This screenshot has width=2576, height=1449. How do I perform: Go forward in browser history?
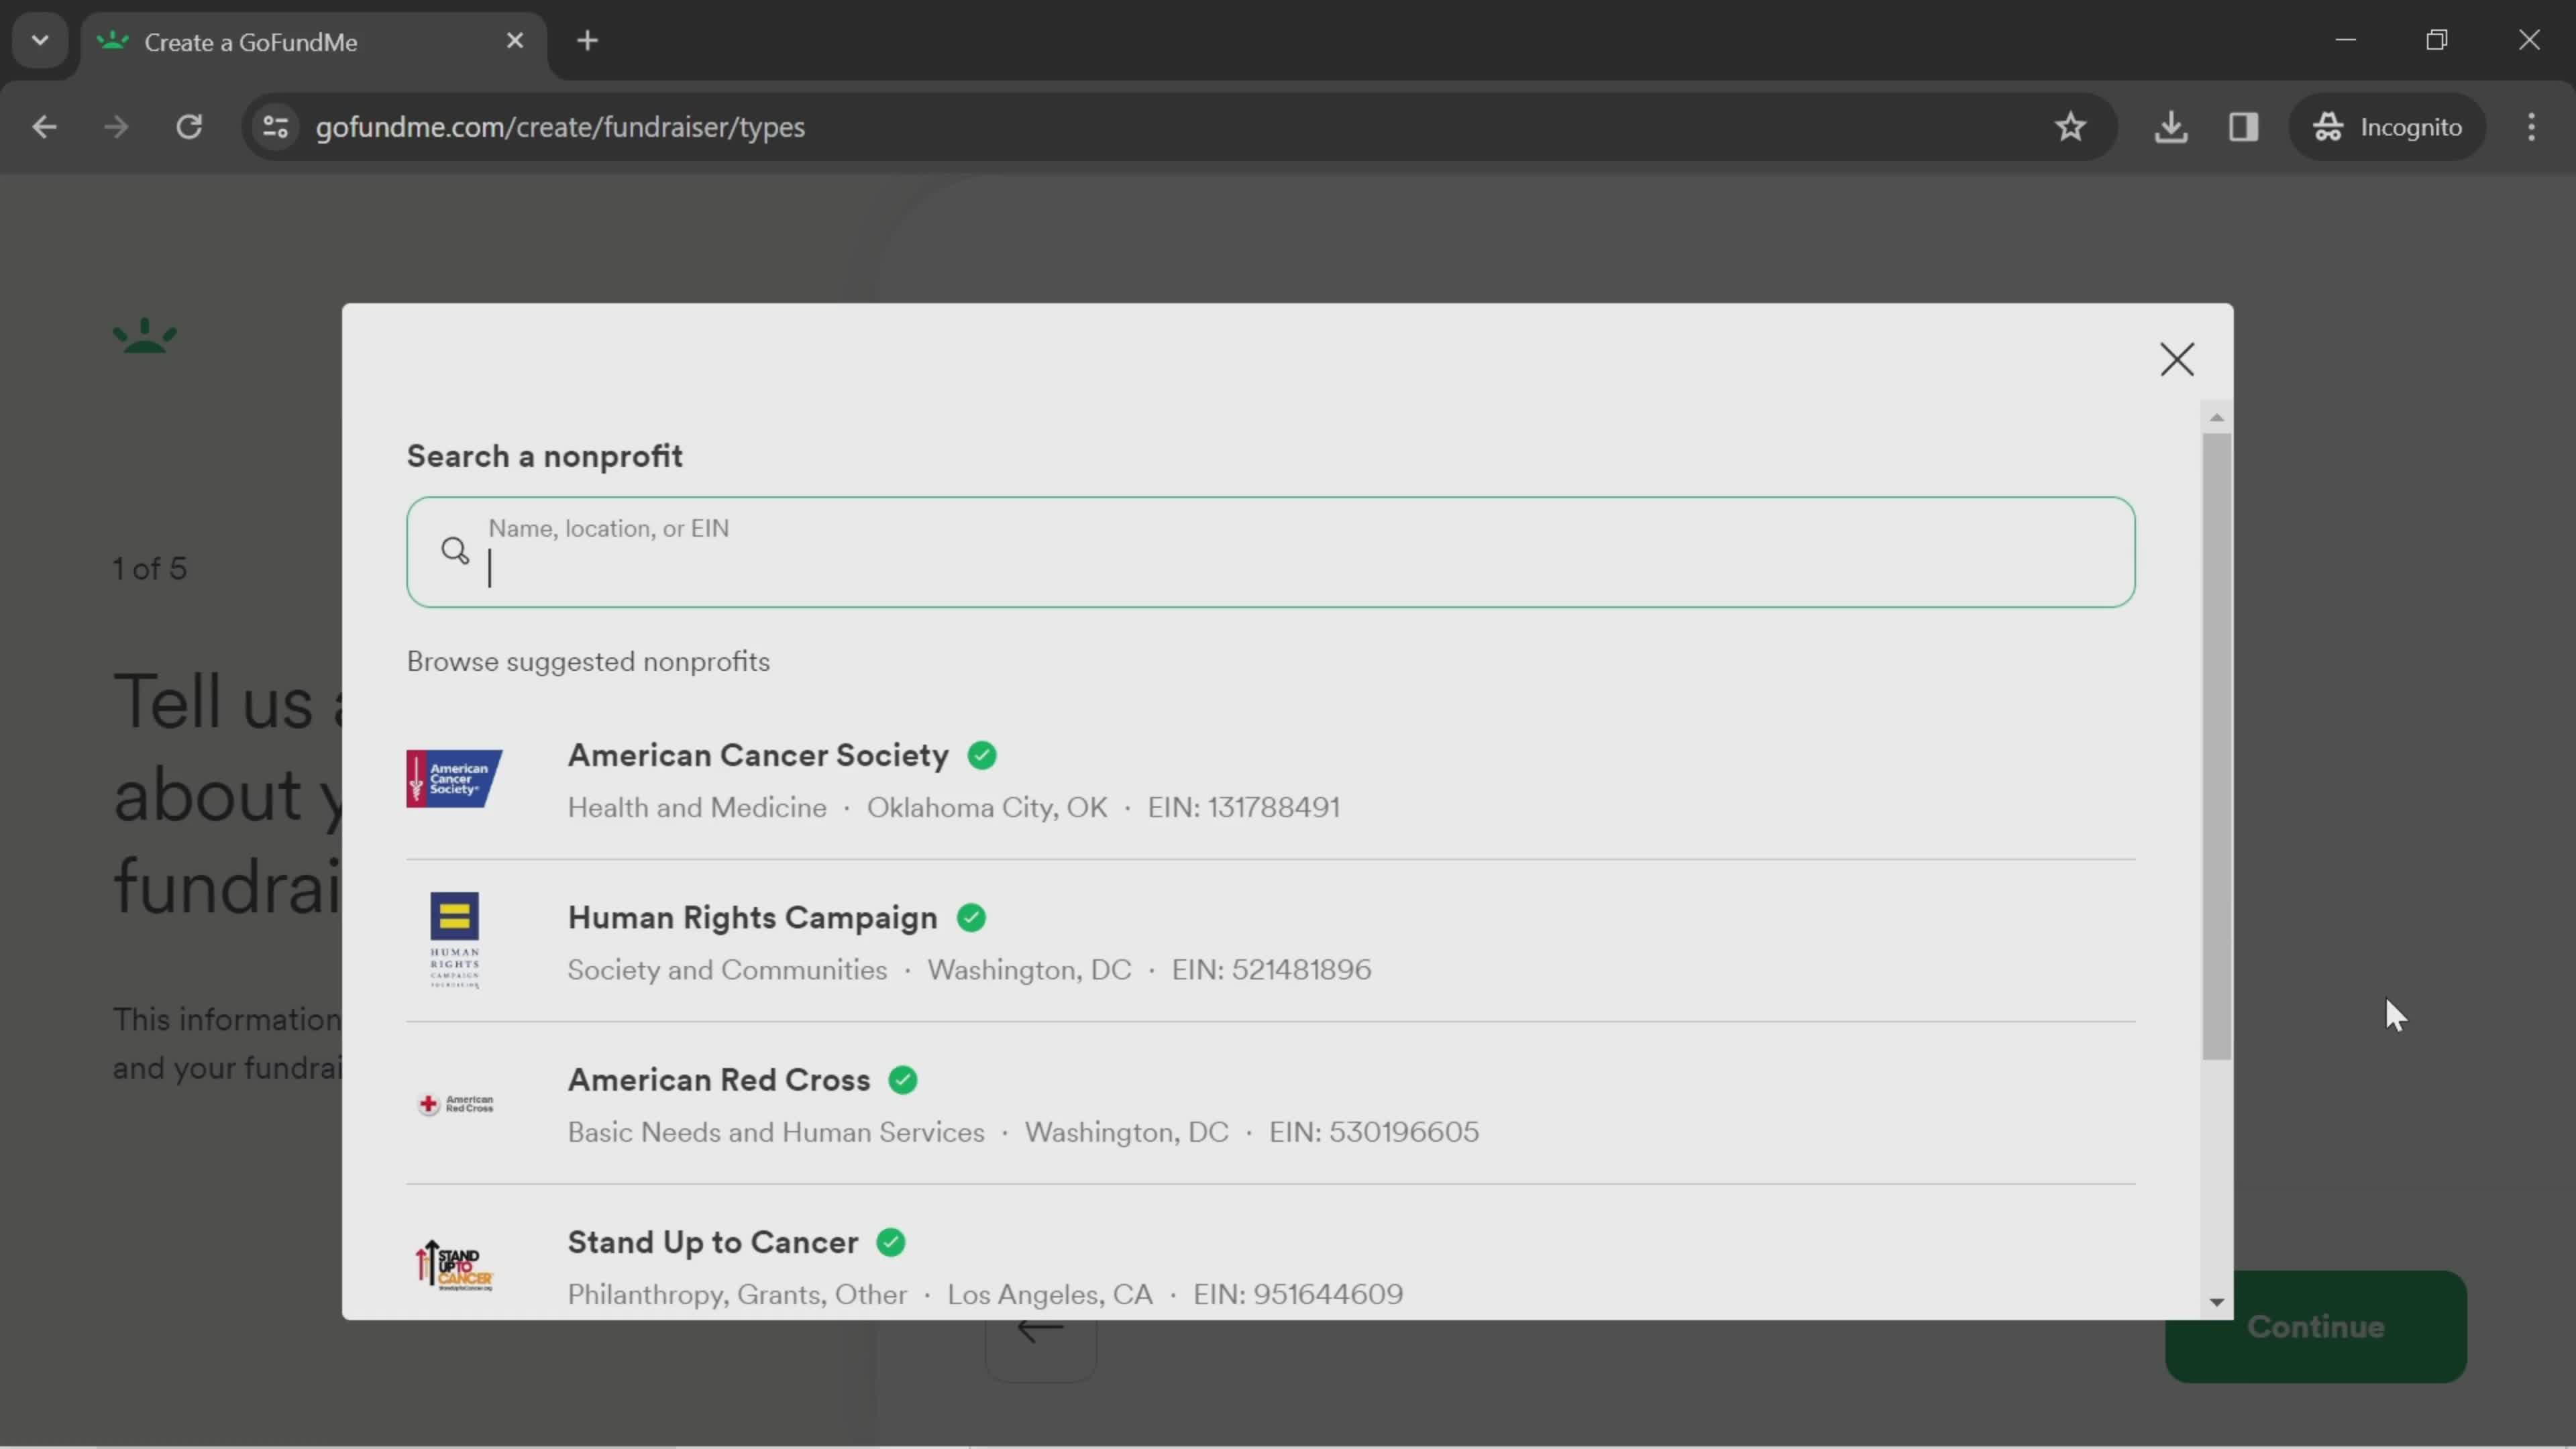(x=116, y=127)
